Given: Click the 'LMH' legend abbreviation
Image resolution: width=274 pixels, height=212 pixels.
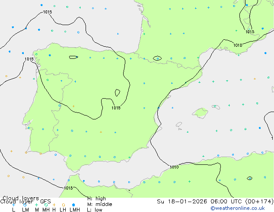Looking at the screenshot, I should coord(75,210).
